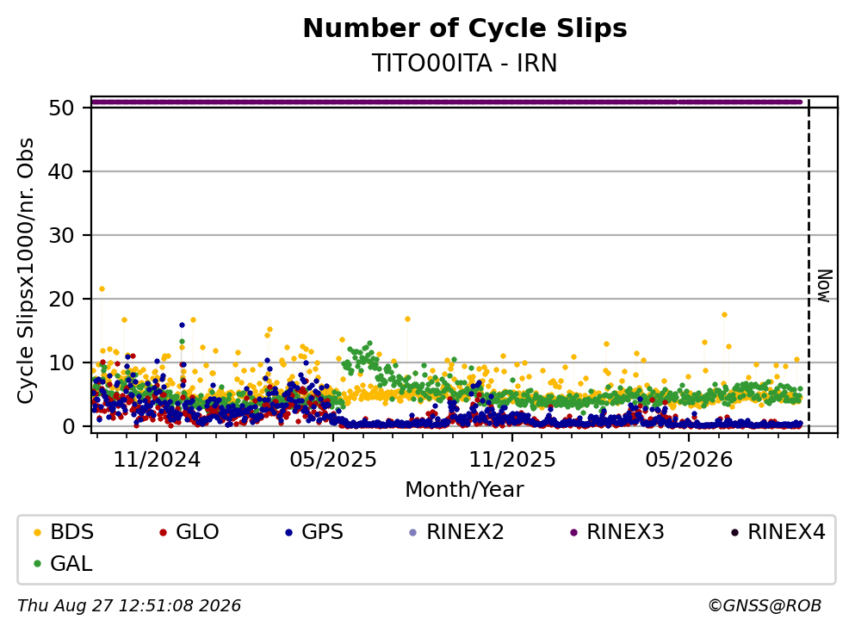Click the 'Now' dashed line label
855x632 pixels.
825,286
